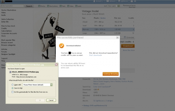Open Dollar Bin in sidebar
Viewport: 175px width, 111px height.
5,22
